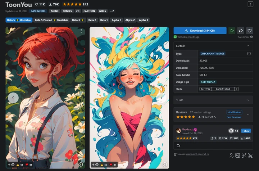Click the green play/run model button

pos(232,31)
